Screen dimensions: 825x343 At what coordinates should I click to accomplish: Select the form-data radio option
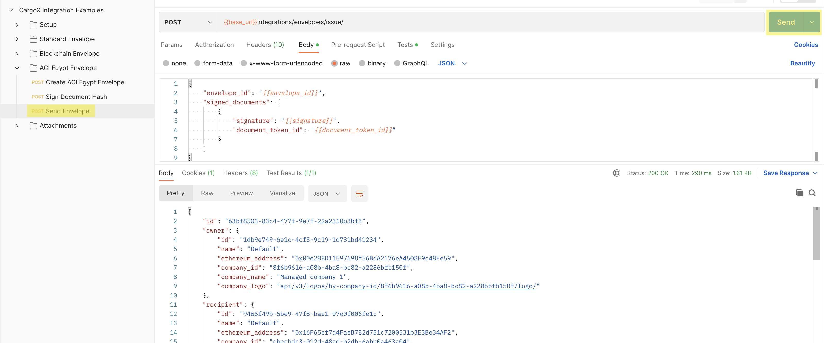197,63
